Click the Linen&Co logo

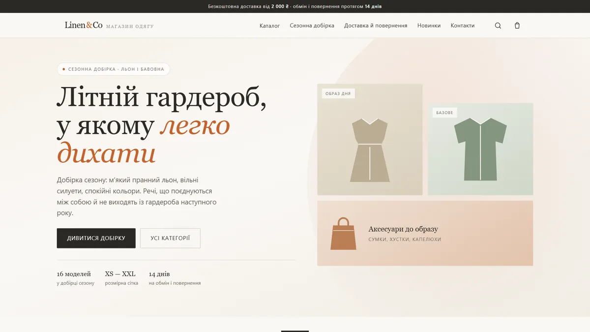coord(84,25)
